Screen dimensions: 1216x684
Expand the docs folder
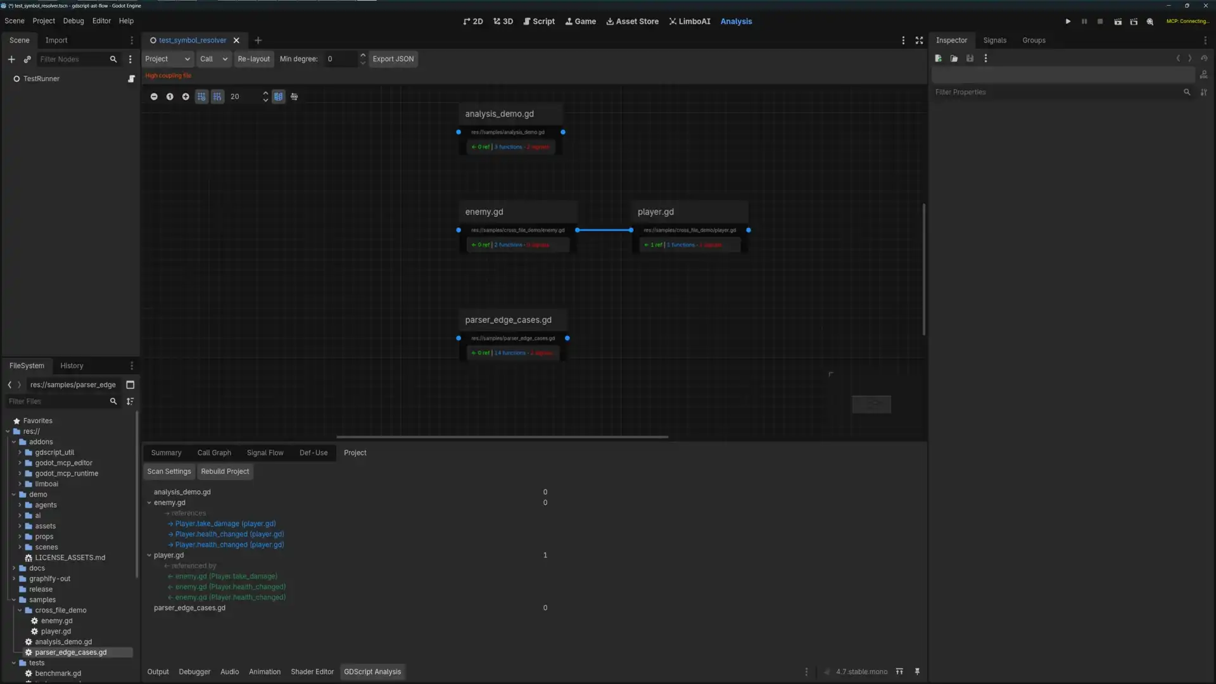click(14, 568)
